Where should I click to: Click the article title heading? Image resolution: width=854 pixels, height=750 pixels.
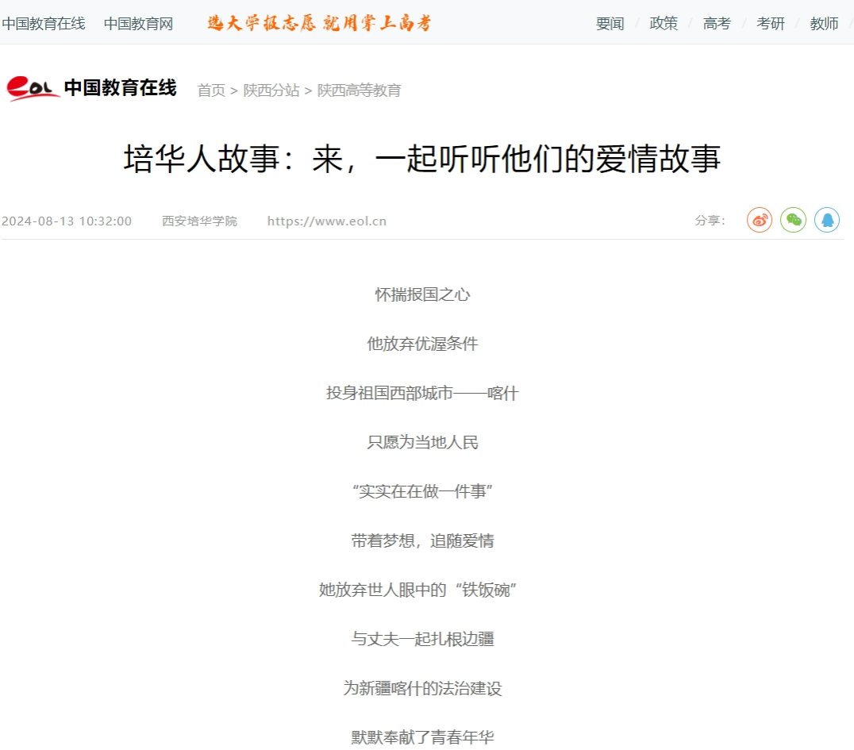point(422,158)
